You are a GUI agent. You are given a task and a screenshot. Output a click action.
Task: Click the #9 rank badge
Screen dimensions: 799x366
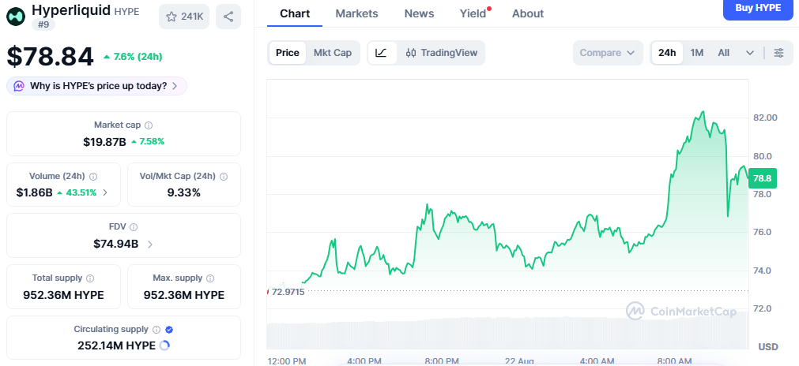coord(43,24)
